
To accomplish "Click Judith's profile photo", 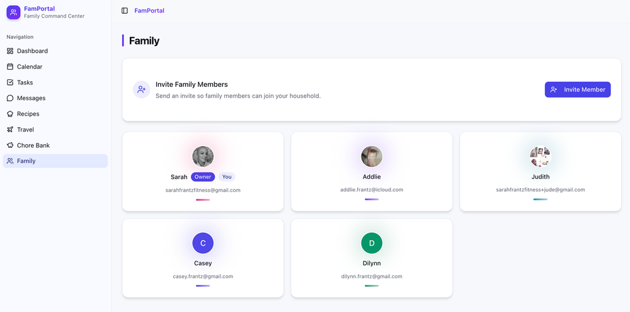I will pos(541,157).
